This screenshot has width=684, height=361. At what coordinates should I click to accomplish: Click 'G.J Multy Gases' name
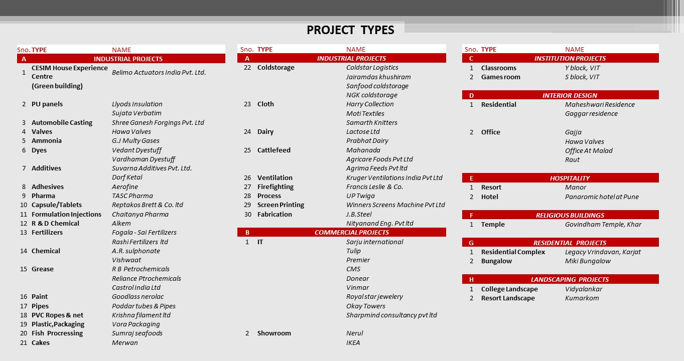[x=135, y=141]
